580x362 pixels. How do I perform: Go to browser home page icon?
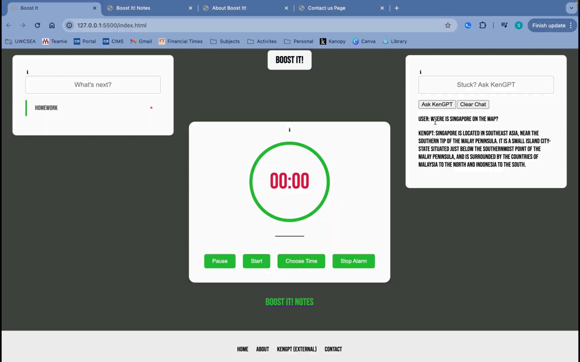[x=52, y=25]
